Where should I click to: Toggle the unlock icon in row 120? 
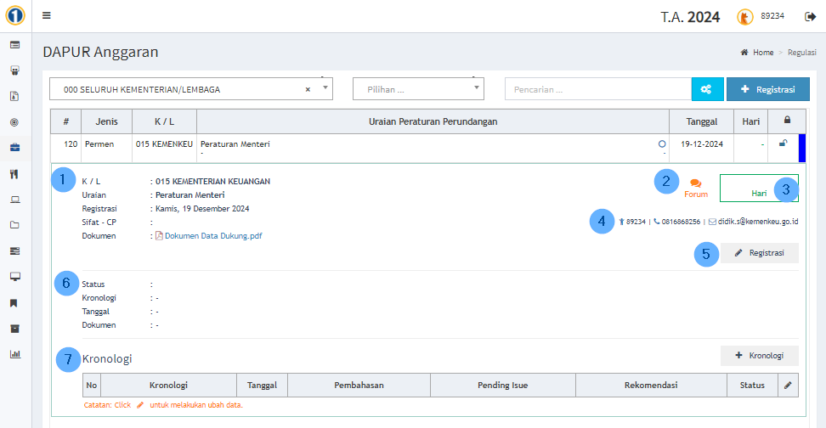click(783, 144)
